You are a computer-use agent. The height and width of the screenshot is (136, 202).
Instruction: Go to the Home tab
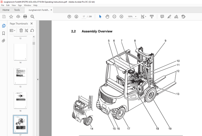(6, 10)
